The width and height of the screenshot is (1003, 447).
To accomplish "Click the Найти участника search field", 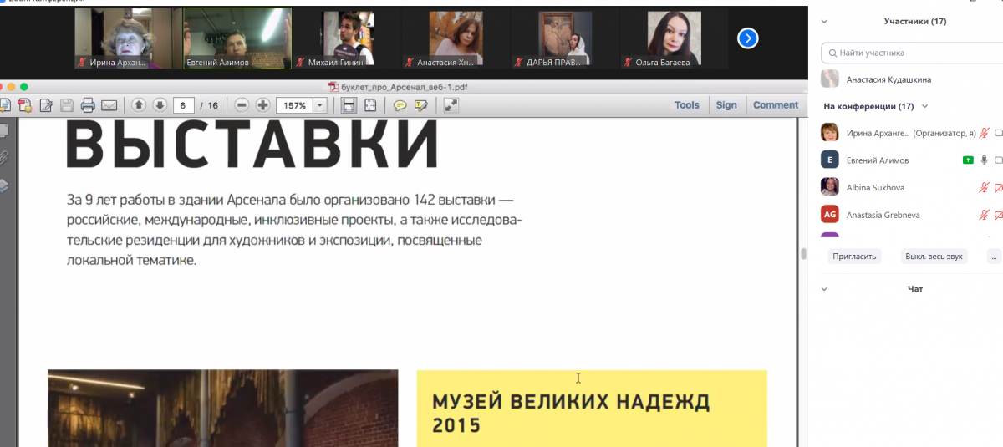I will click(x=912, y=53).
